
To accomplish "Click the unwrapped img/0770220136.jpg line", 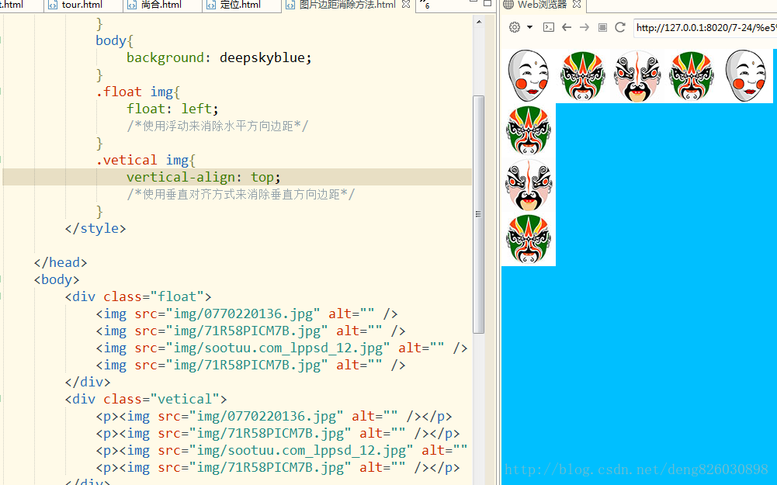I will (247, 314).
